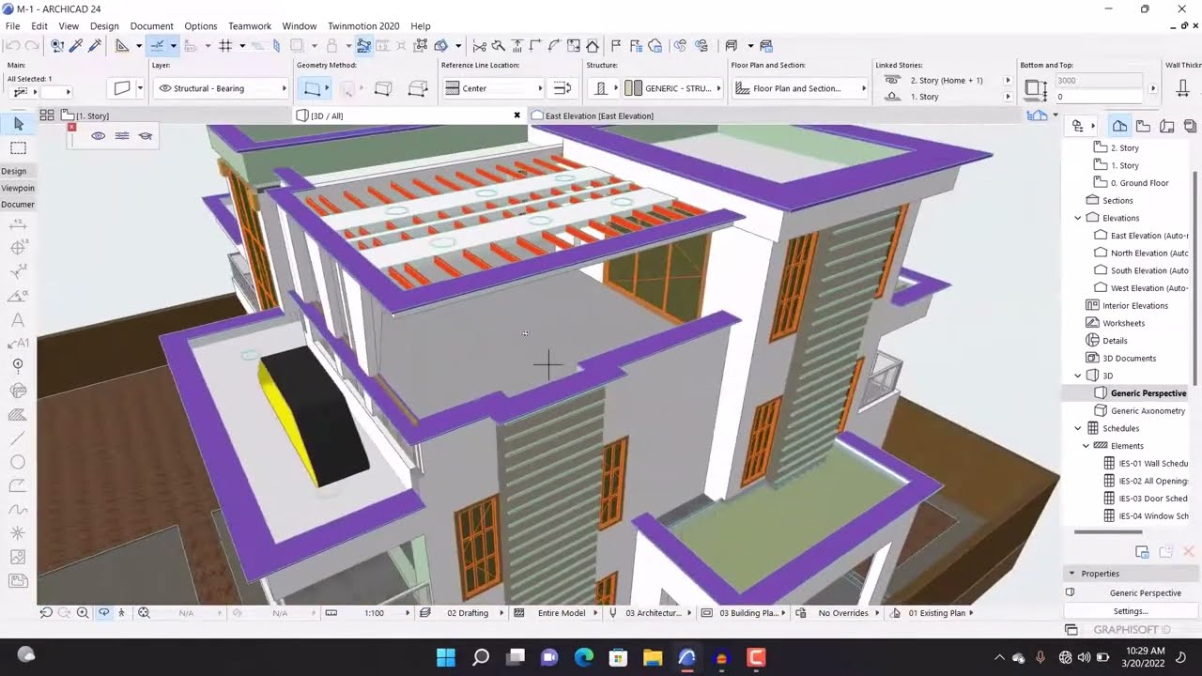Select the Angle Dimension tool
The width and height of the screenshot is (1202, 676).
coord(18,296)
